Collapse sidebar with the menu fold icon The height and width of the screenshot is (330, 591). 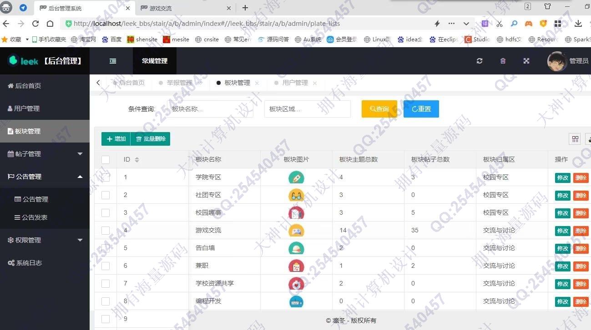point(113,61)
